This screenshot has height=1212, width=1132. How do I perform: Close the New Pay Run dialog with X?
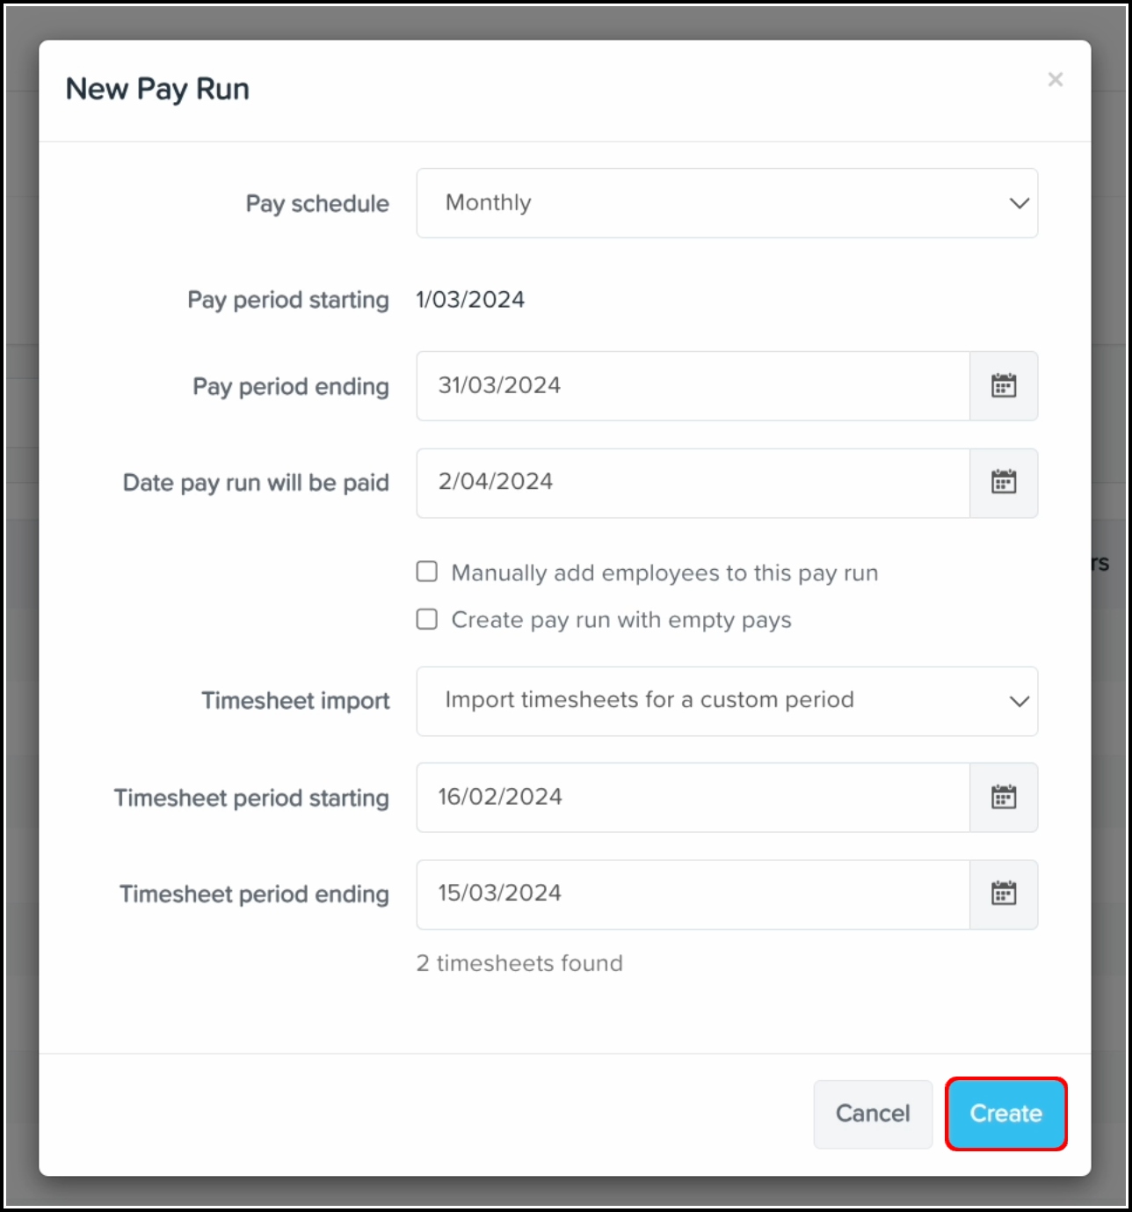coord(1056,80)
